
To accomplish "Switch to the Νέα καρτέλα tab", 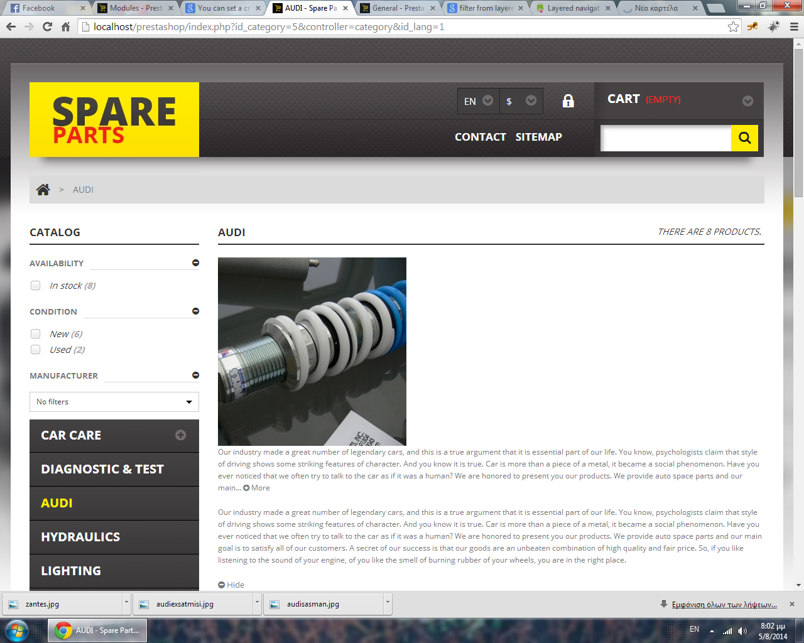I will pyautogui.click(x=660, y=8).
